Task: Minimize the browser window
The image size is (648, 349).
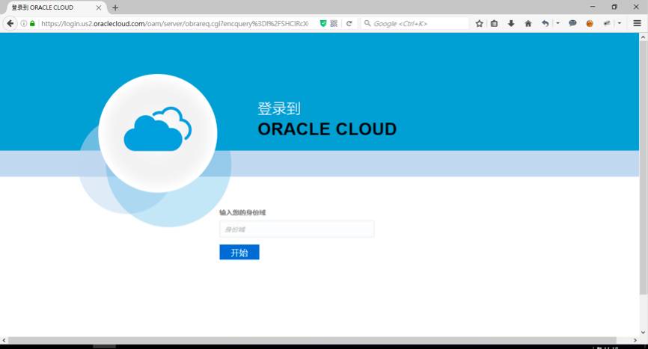Action: tap(592, 7)
